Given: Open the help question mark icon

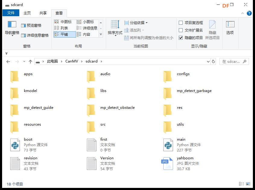Looking at the screenshot, I should point(249,13).
